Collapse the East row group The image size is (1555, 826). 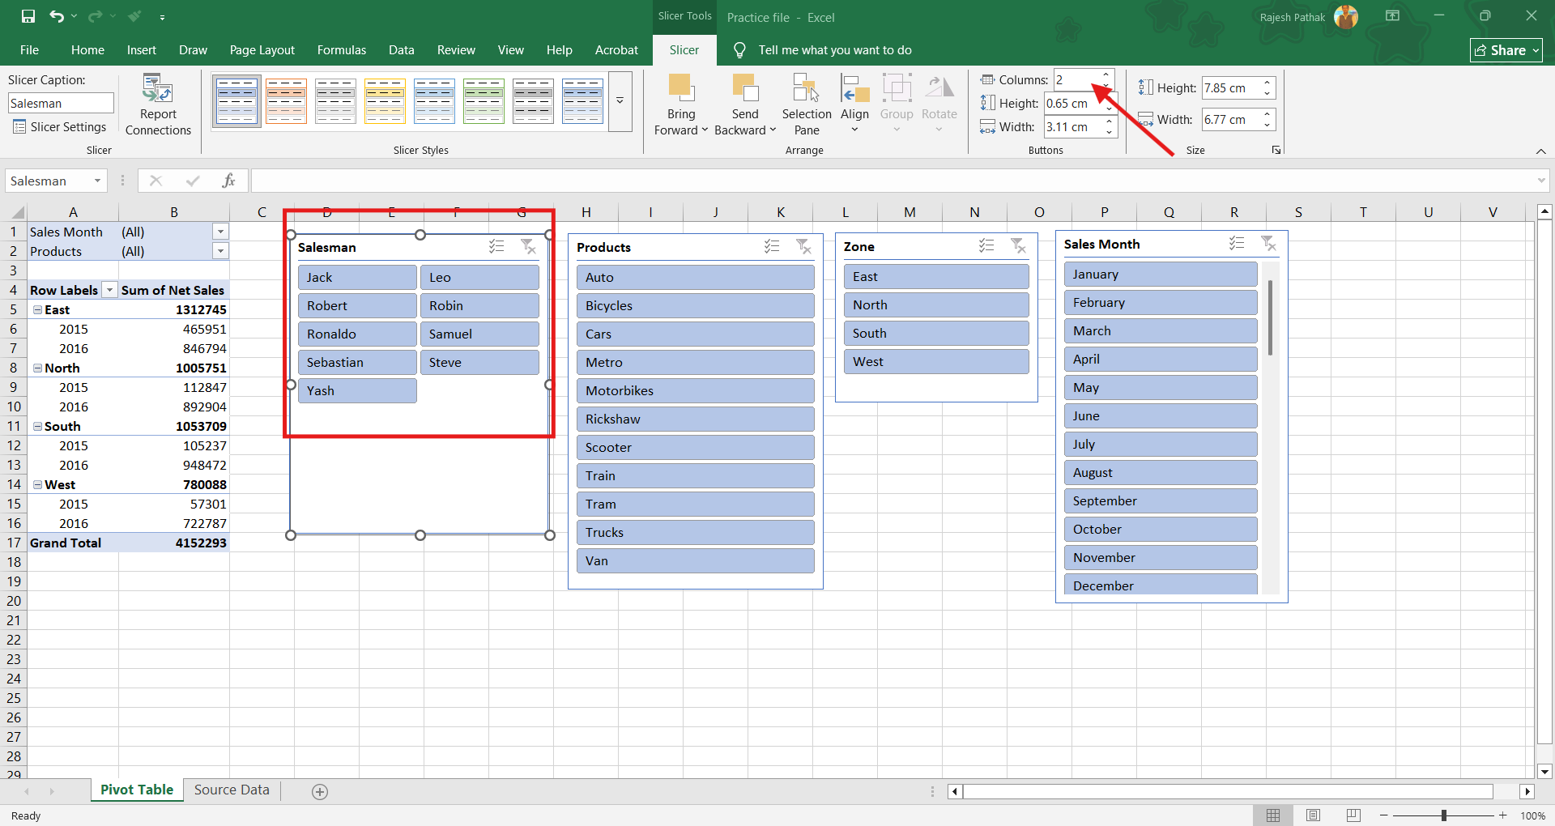37,310
